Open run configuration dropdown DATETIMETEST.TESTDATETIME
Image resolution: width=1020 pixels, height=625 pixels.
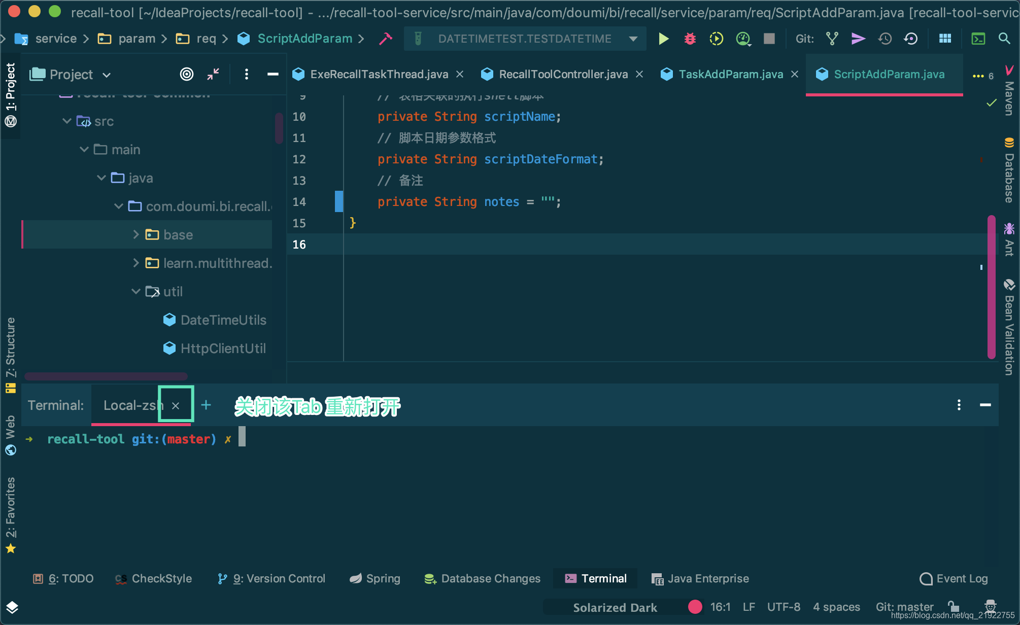tap(525, 39)
